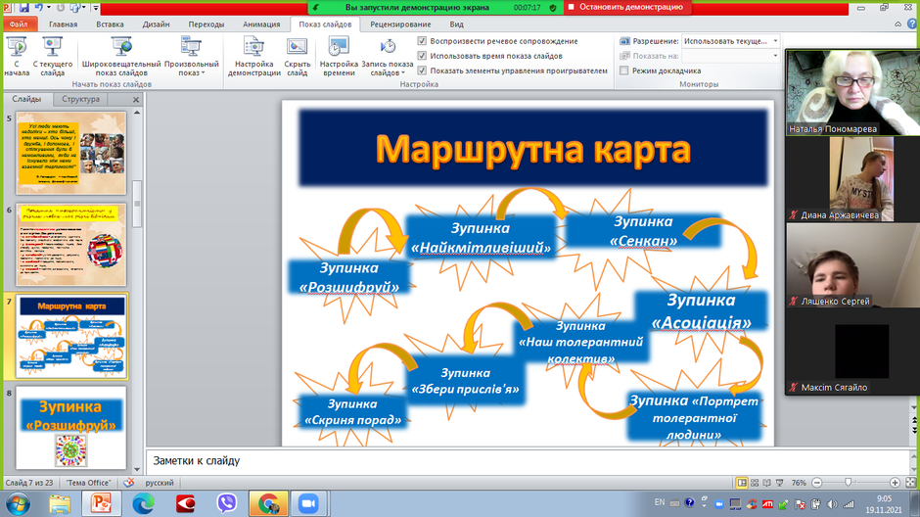Switch to slide sorter view icon
920x517 pixels.
755,483
